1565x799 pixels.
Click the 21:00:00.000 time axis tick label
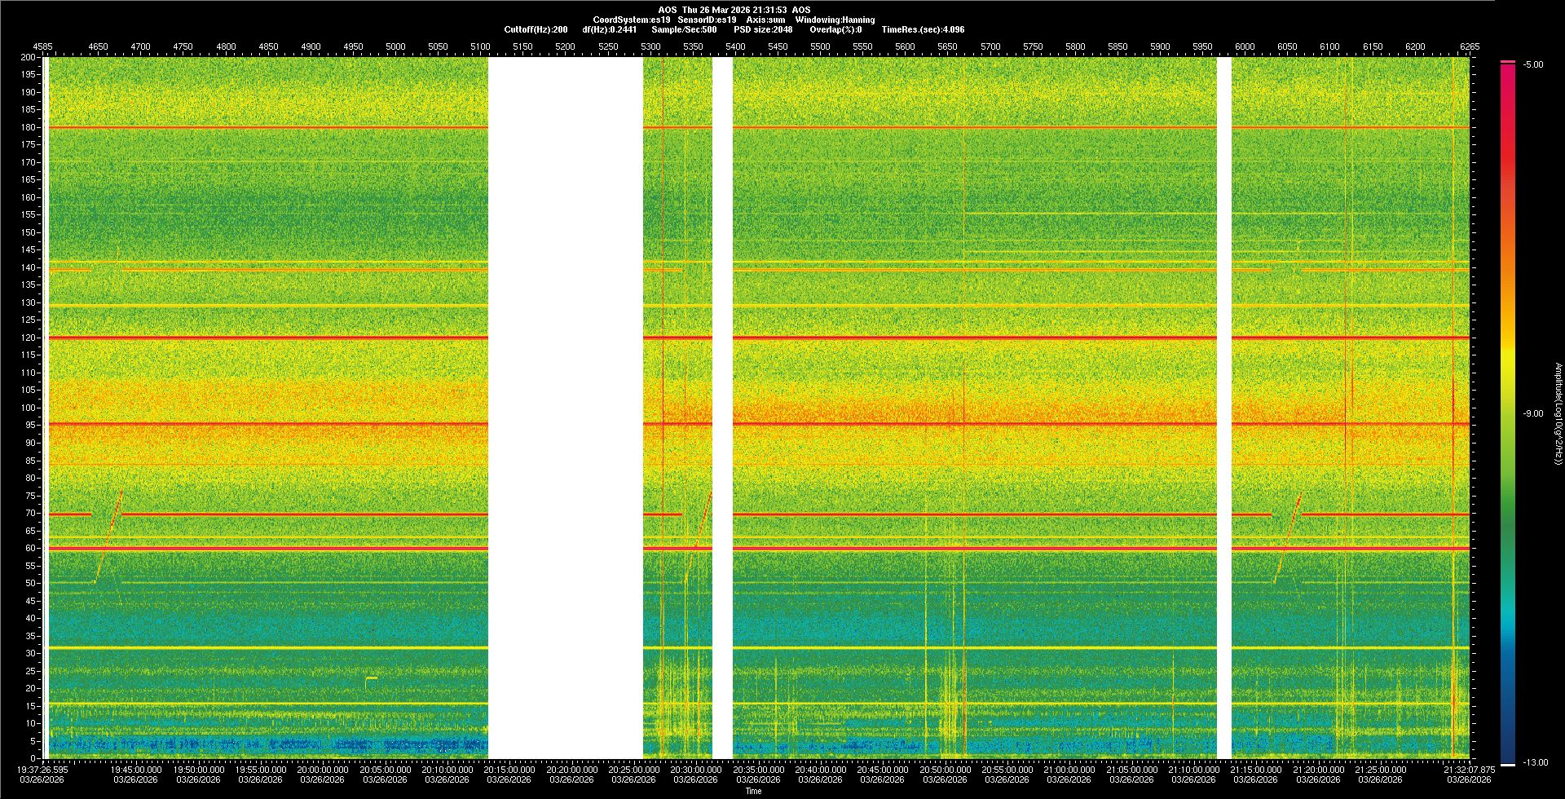(x=1069, y=769)
